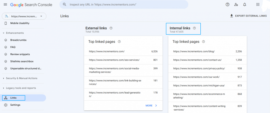Click the Unparsable structured data icon
270x113 pixels.
click(x=6, y=68)
